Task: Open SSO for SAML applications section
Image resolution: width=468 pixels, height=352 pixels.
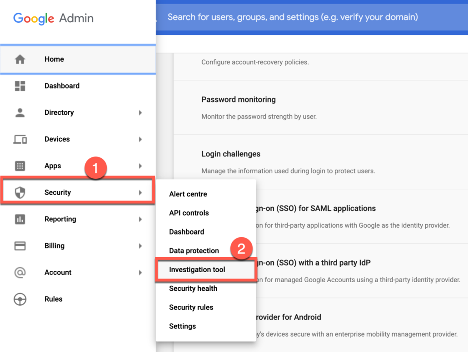Action: point(316,208)
